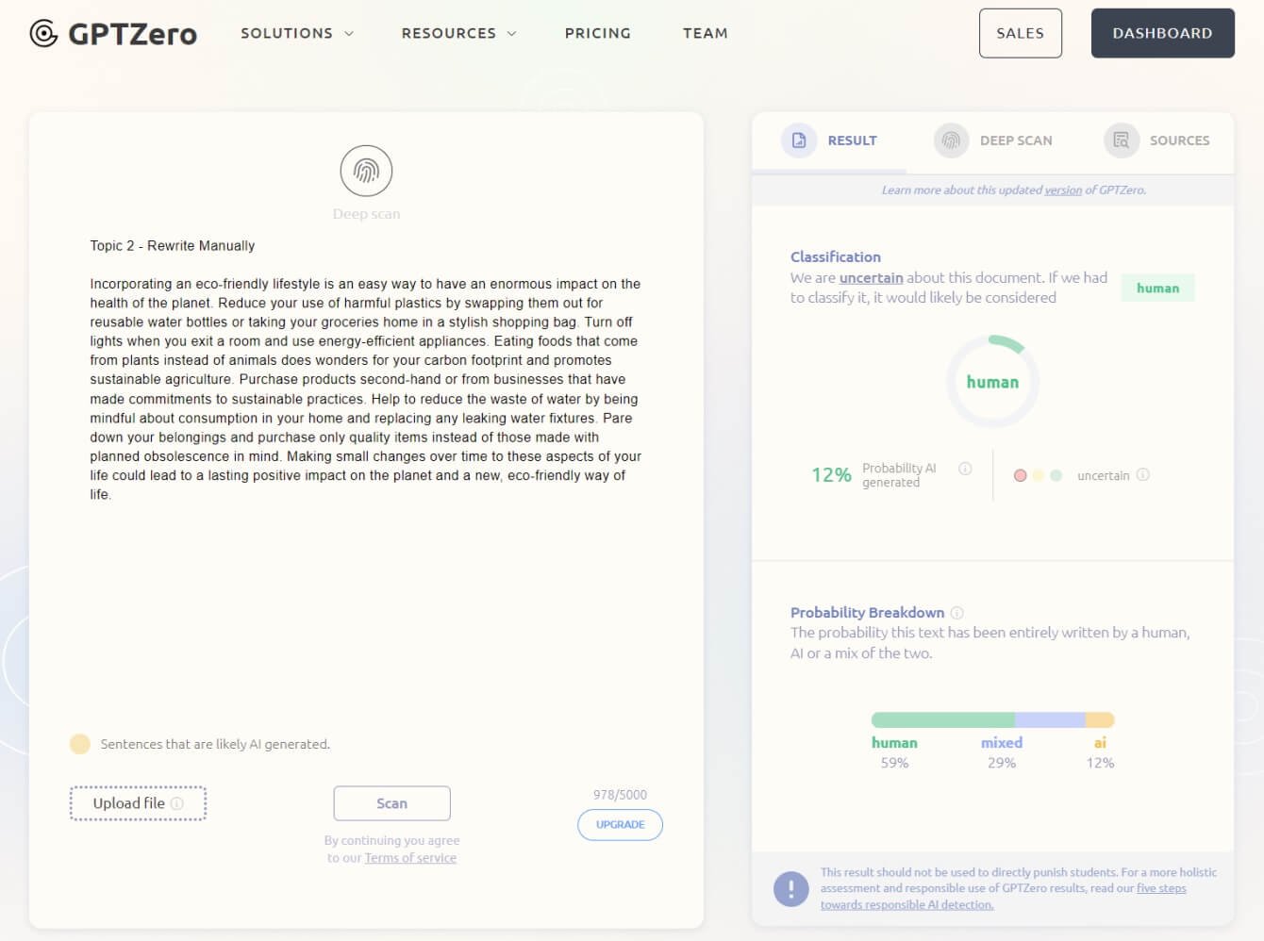
Task: Open the Pricing page
Action: click(x=597, y=33)
